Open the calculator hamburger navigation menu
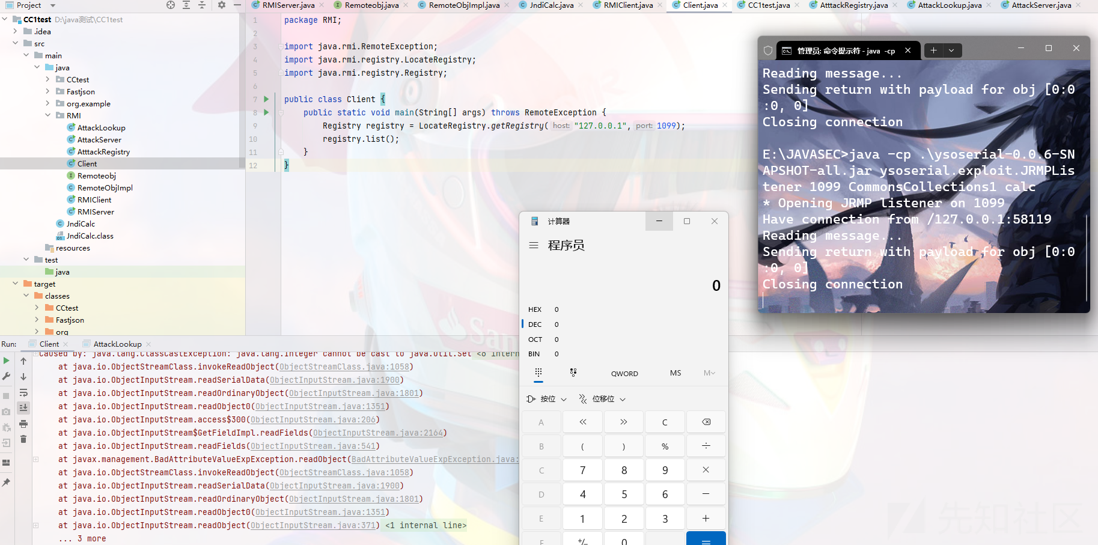Image resolution: width=1098 pixels, height=545 pixels. coord(534,245)
